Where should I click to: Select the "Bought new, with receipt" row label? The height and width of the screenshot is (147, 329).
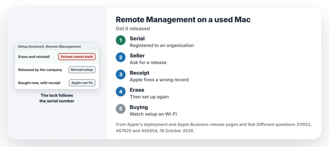[x=39, y=83]
